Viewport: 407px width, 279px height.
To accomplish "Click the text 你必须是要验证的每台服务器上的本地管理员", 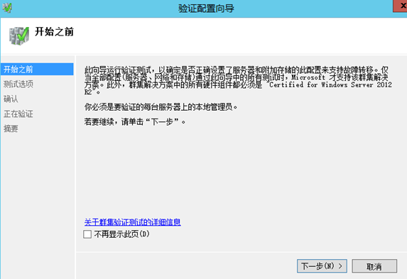I will [x=161, y=107].
